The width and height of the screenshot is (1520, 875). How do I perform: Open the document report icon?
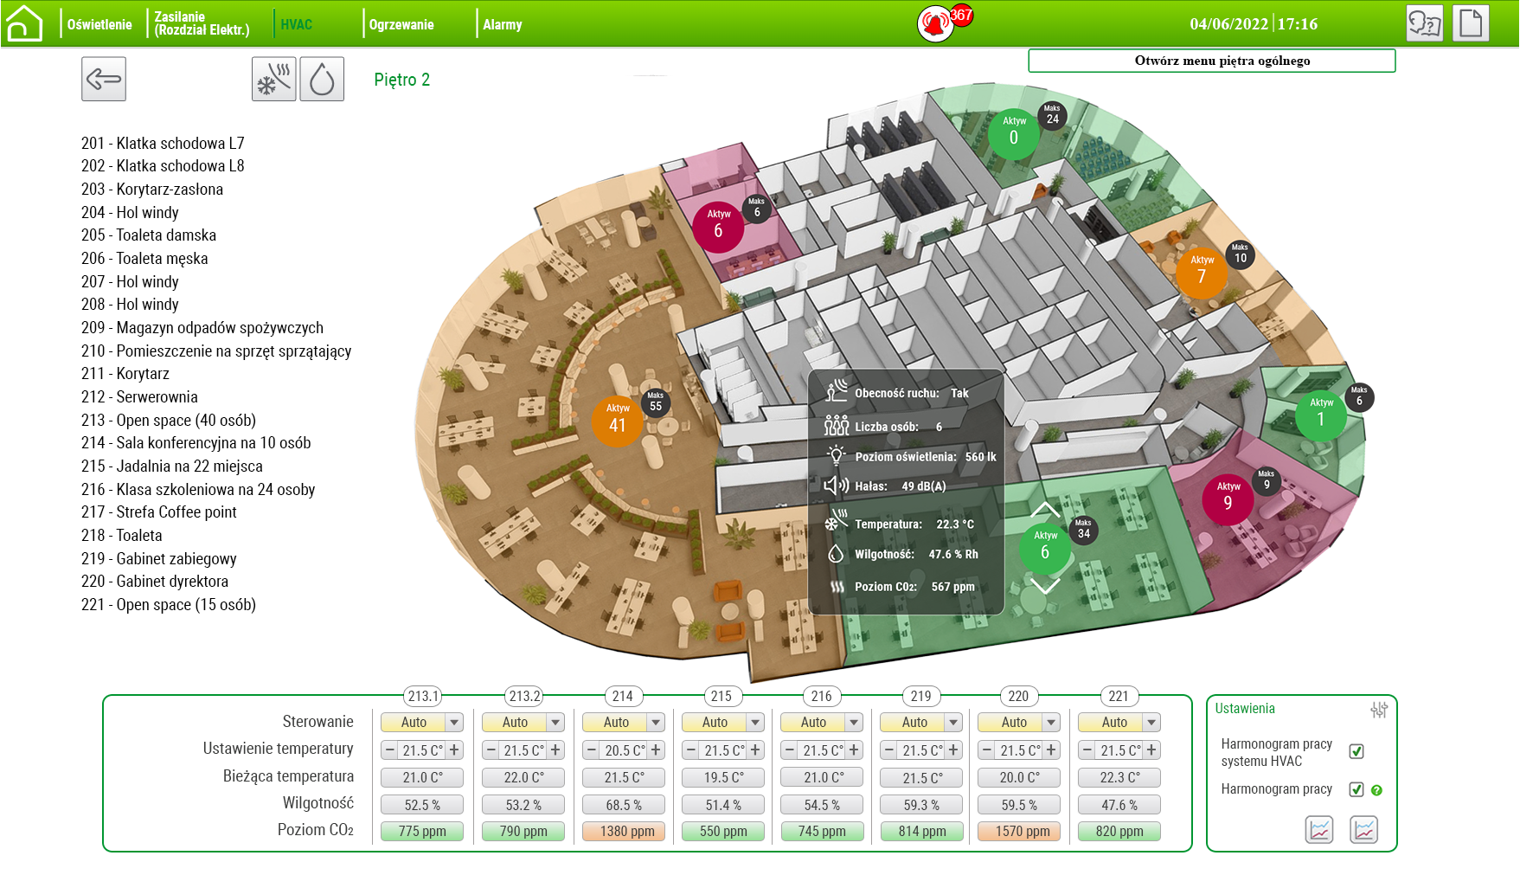[1471, 23]
